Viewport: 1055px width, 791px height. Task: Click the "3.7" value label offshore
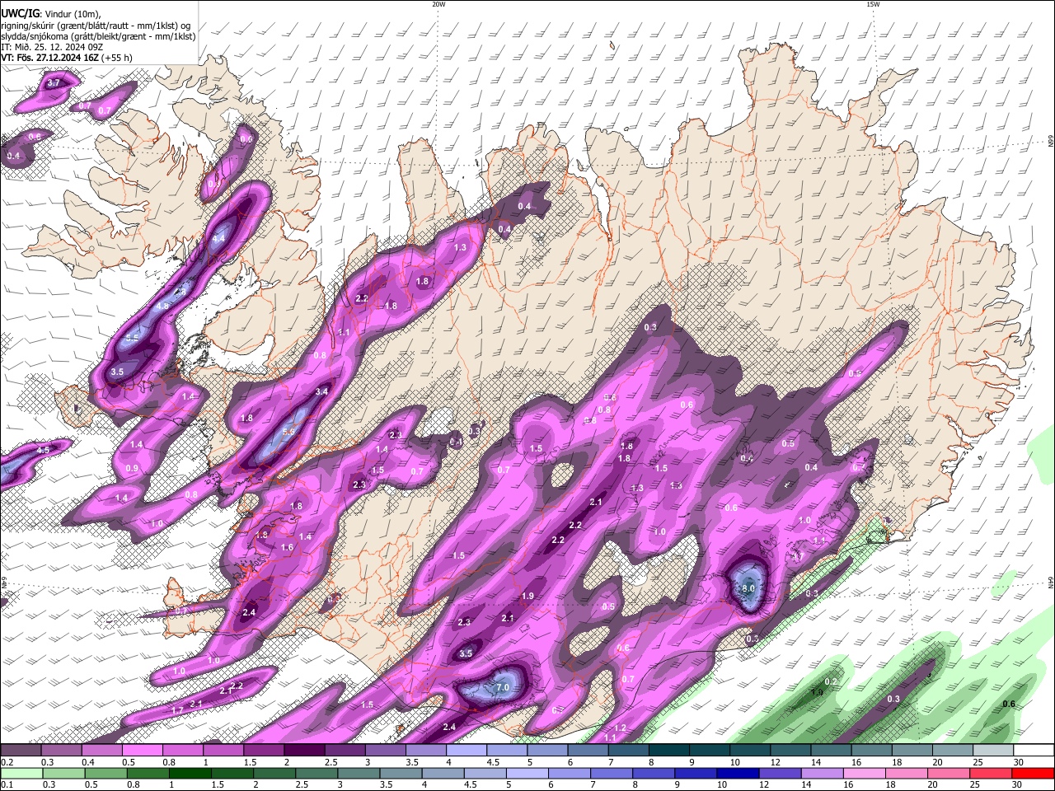point(54,83)
